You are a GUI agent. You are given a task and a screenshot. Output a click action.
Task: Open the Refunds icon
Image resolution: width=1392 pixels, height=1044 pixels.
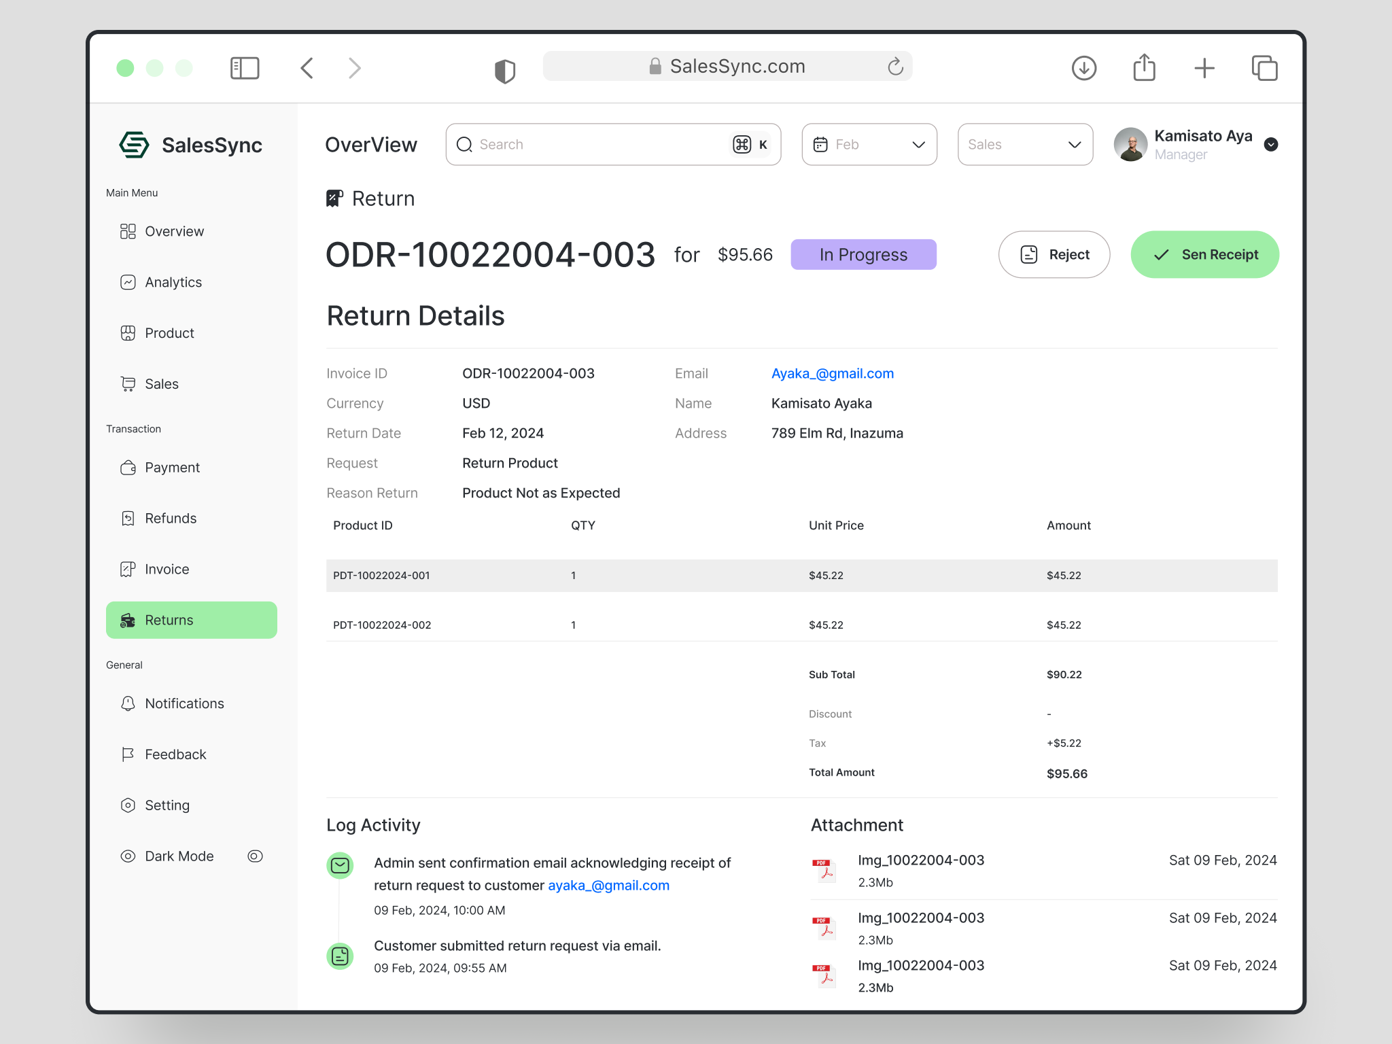coord(128,518)
